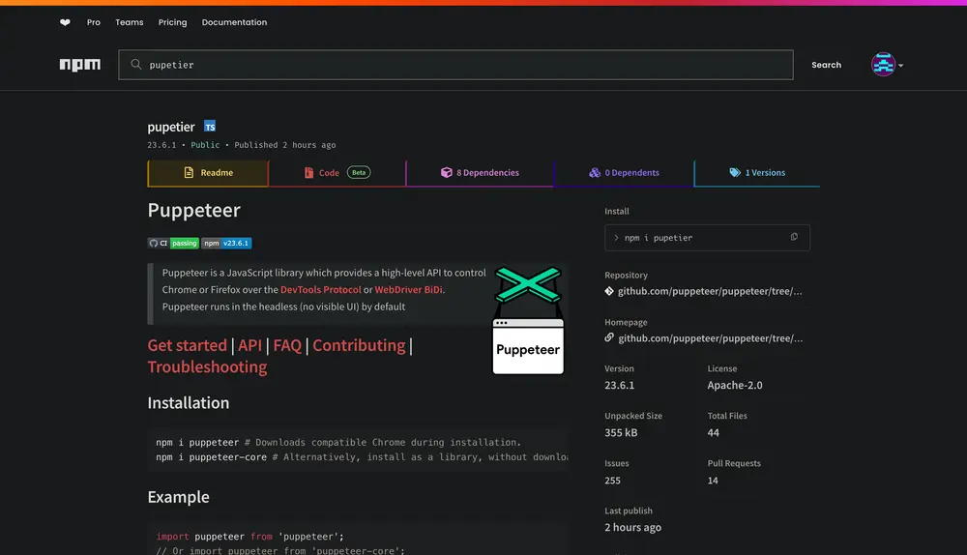Viewport: 967px width, 555px height.
Task: Click the Search button
Action: (827, 65)
